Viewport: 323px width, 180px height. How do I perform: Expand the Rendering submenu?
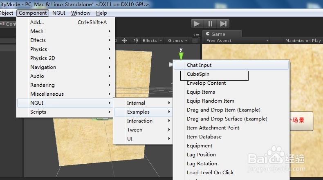pos(65,85)
